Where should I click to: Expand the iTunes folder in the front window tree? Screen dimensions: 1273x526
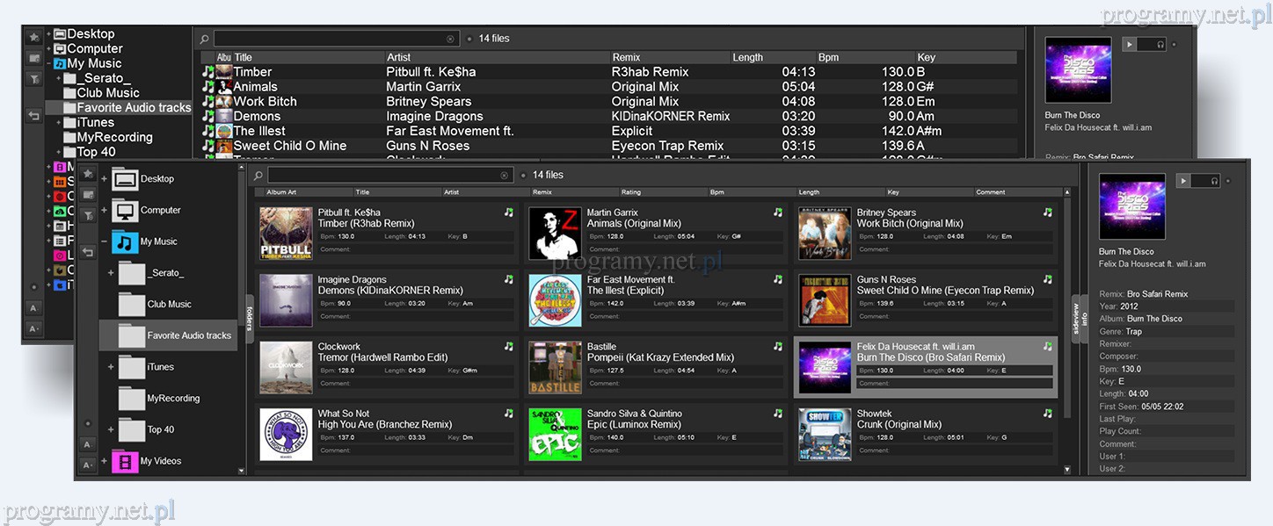tap(111, 367)
